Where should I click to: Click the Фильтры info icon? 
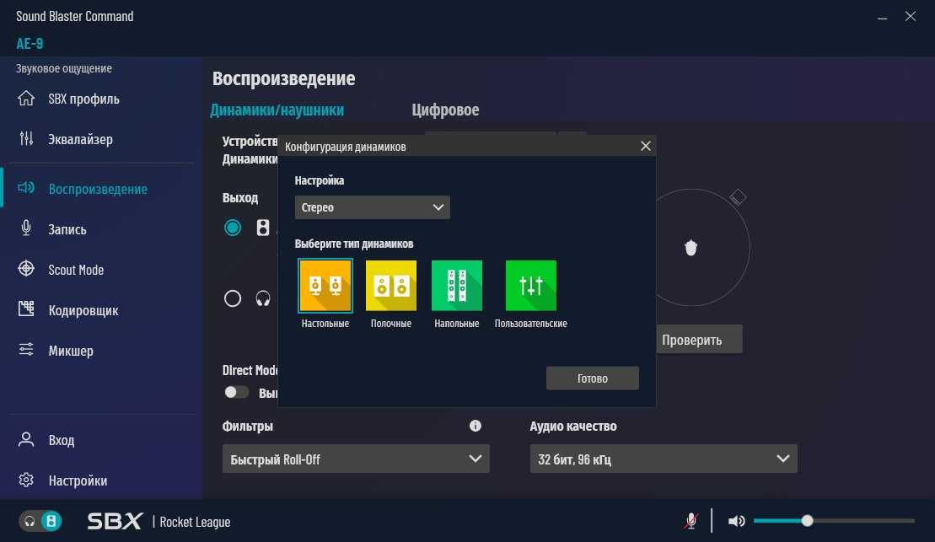coord(476,427)
